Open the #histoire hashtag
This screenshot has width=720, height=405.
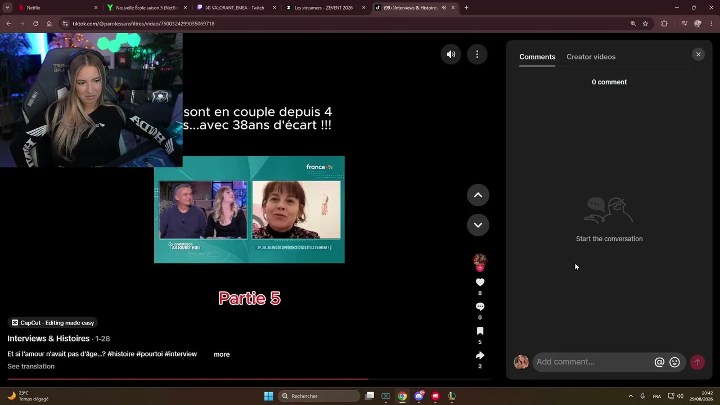[x=120, y=354]
